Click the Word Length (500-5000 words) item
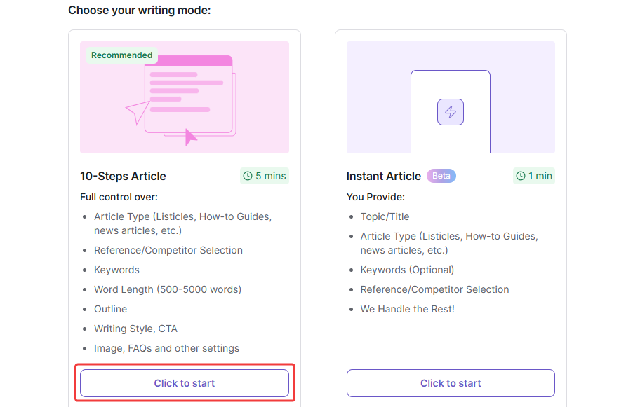 pyautogui.click(x=167, y=289)
